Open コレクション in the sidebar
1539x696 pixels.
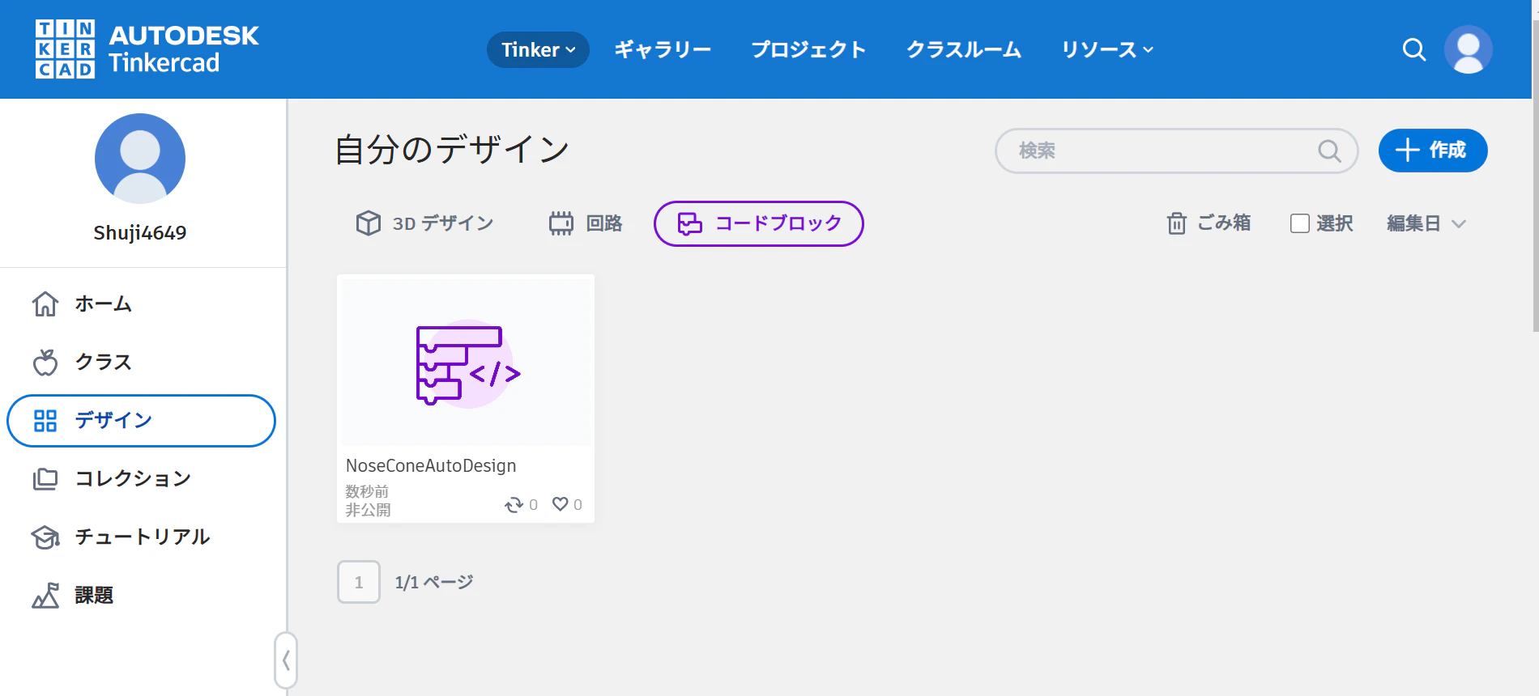(142, 478)
